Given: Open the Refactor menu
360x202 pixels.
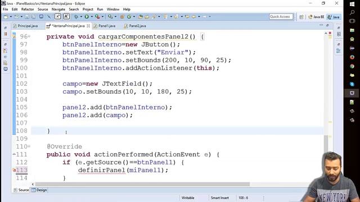Looking at the screenshot, I should pyautogui.click(x=28, y=10).
